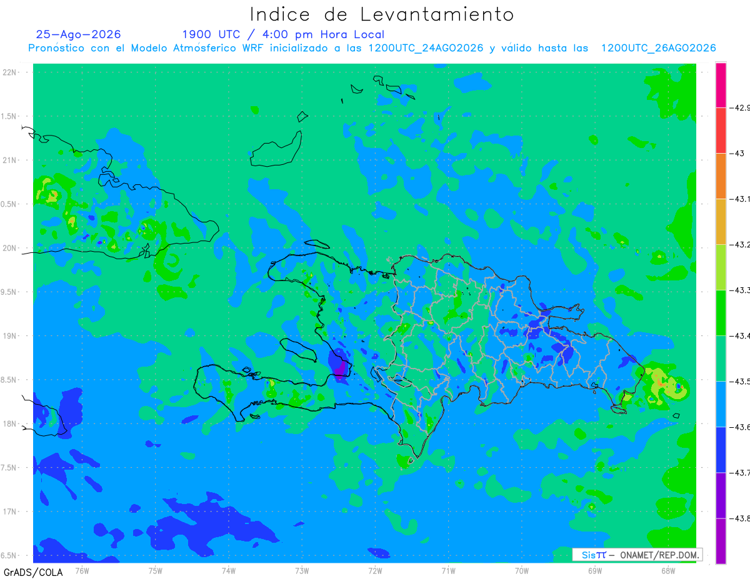Viewport: 750px width, 579px height.
Task: Click the '22N' latitude label
Action: click(x=11, y=72)
